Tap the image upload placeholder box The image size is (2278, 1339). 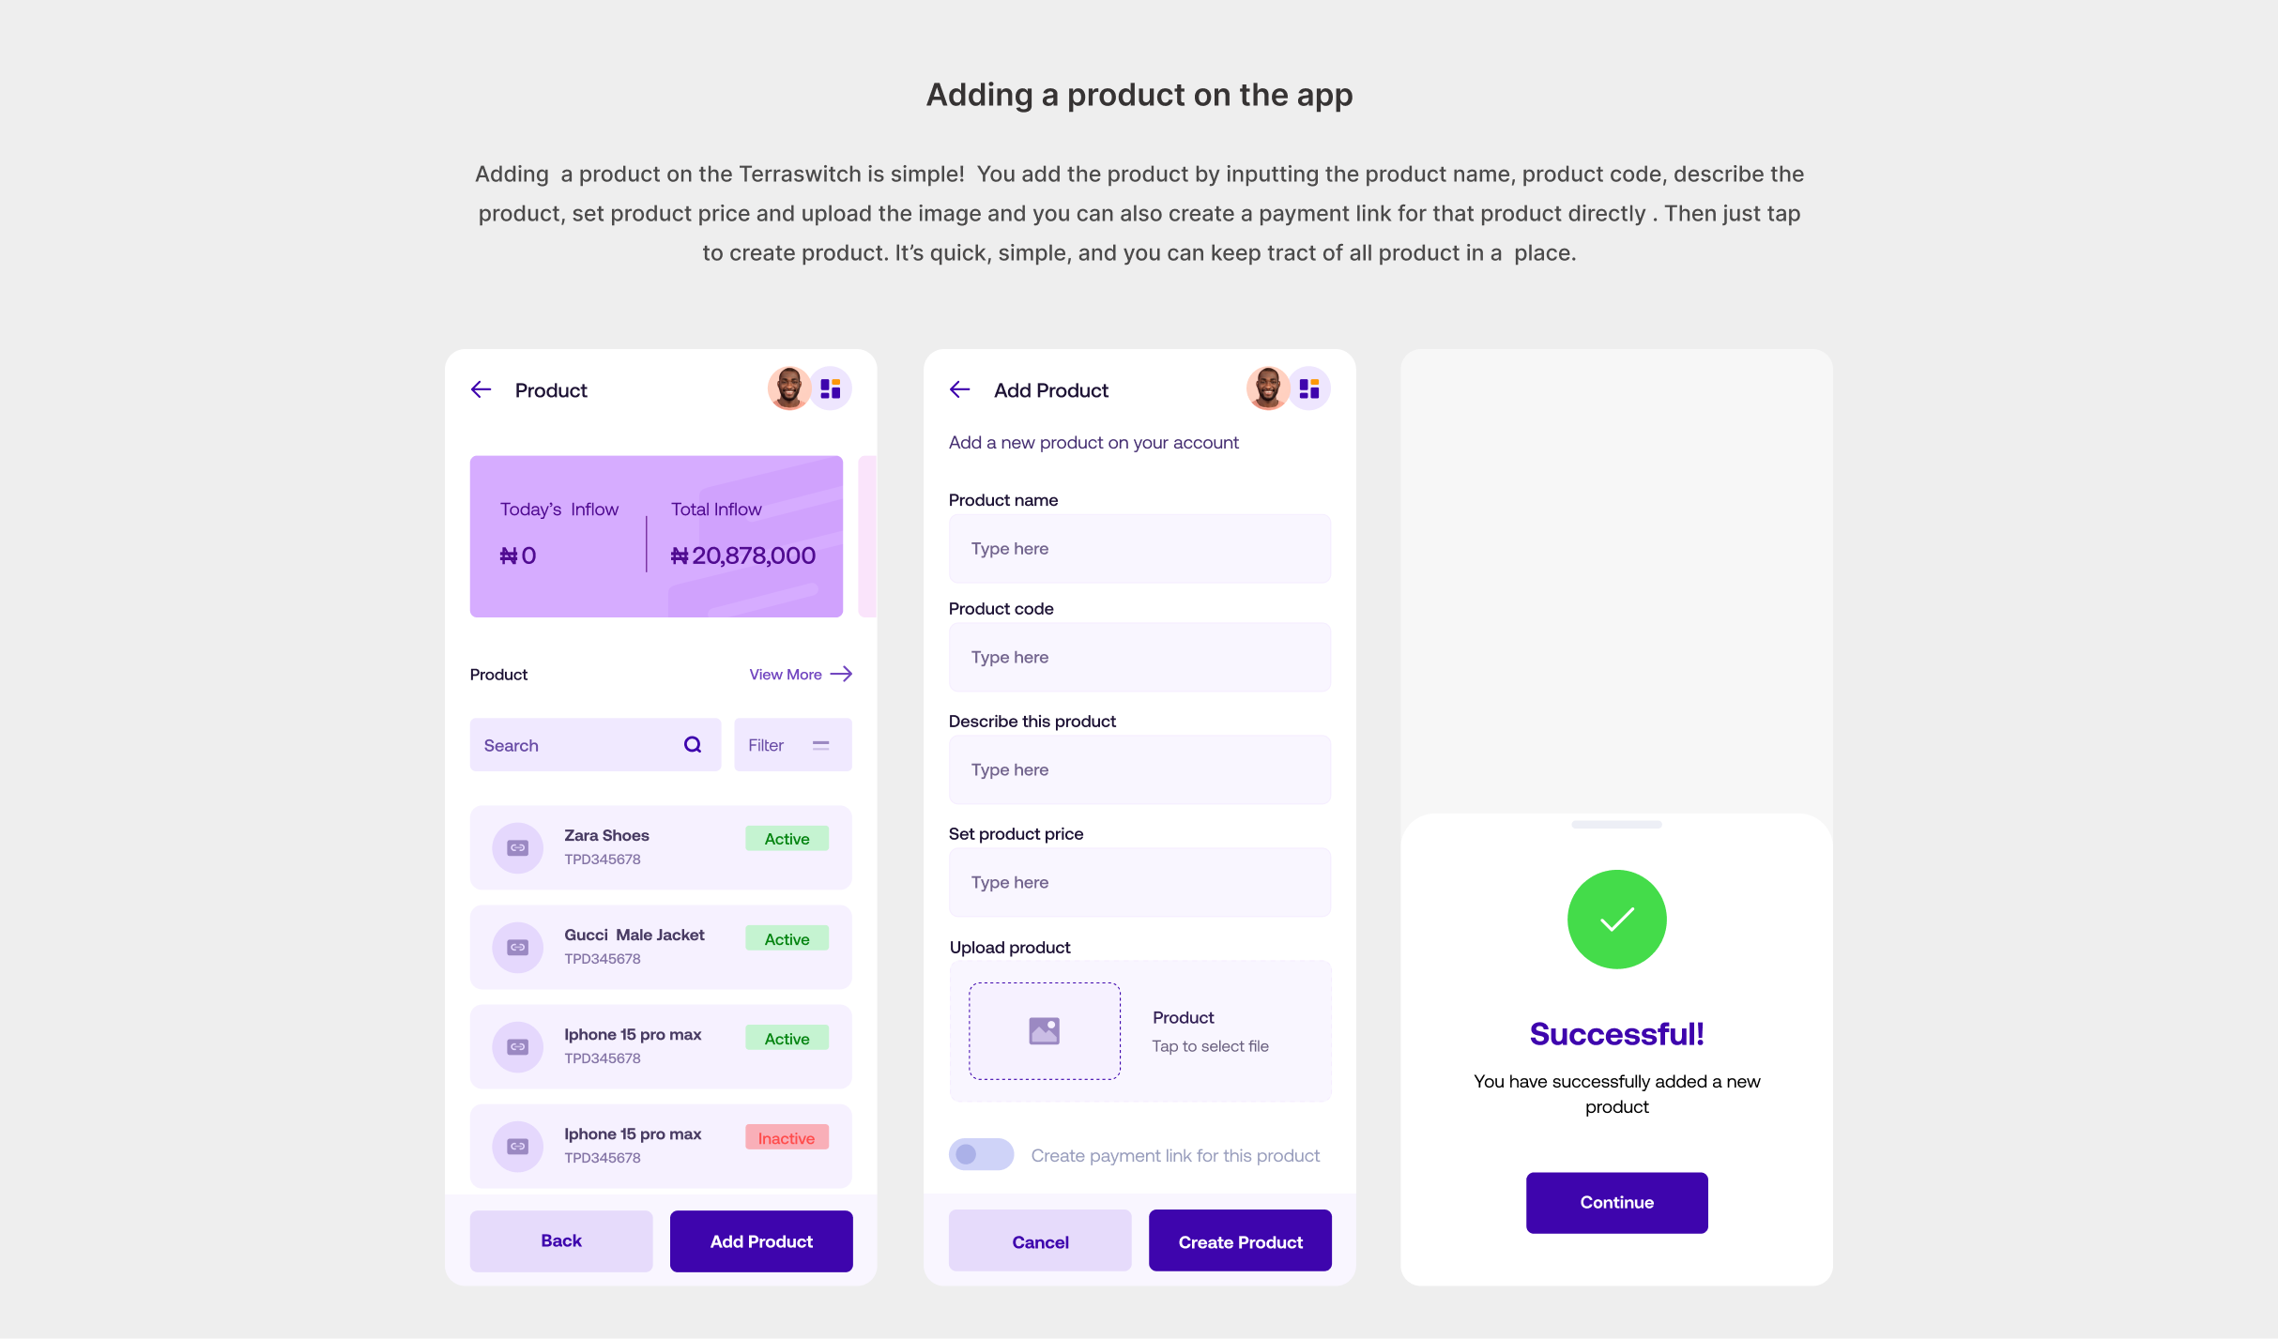point(1044,1031)
